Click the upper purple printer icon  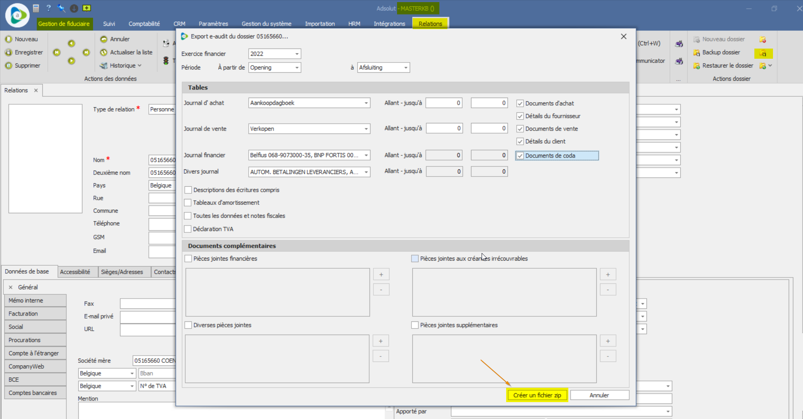click(x=679, y=44)
